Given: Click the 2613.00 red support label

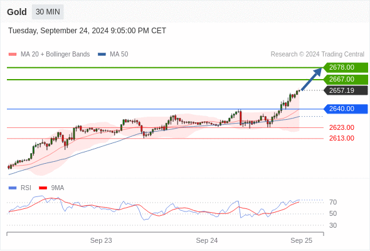Looking at the screenshot, I should tap(342, 138).
